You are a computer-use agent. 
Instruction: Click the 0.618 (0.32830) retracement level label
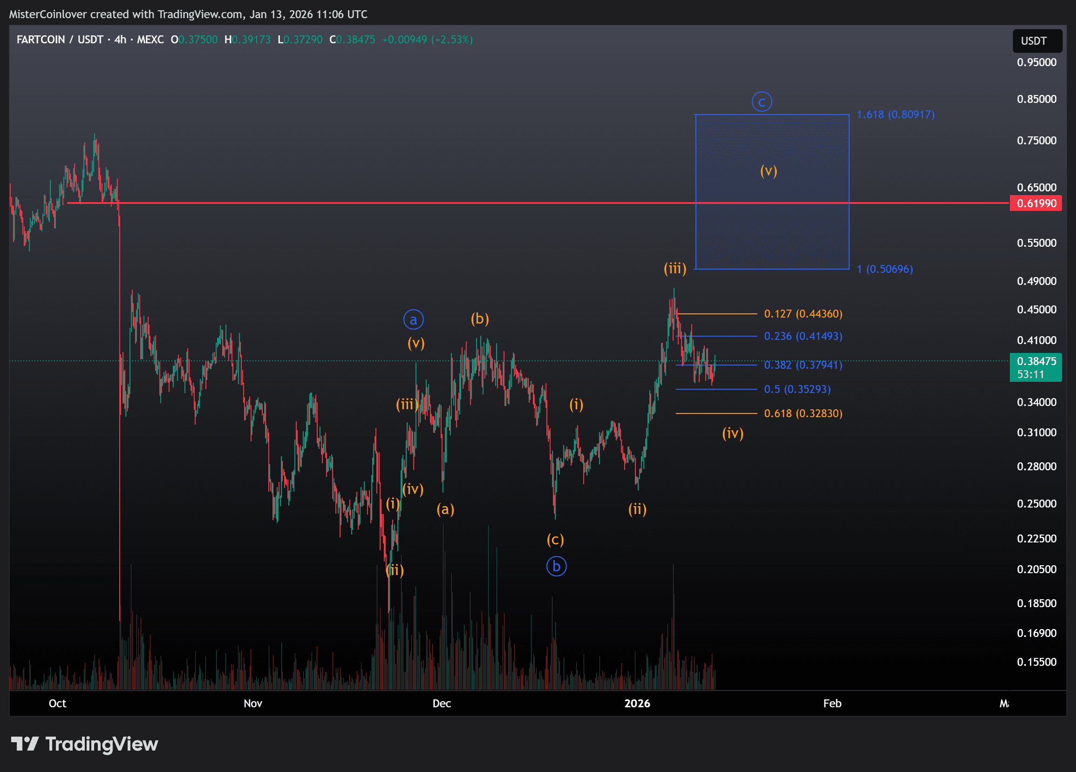tap(803, 413)
